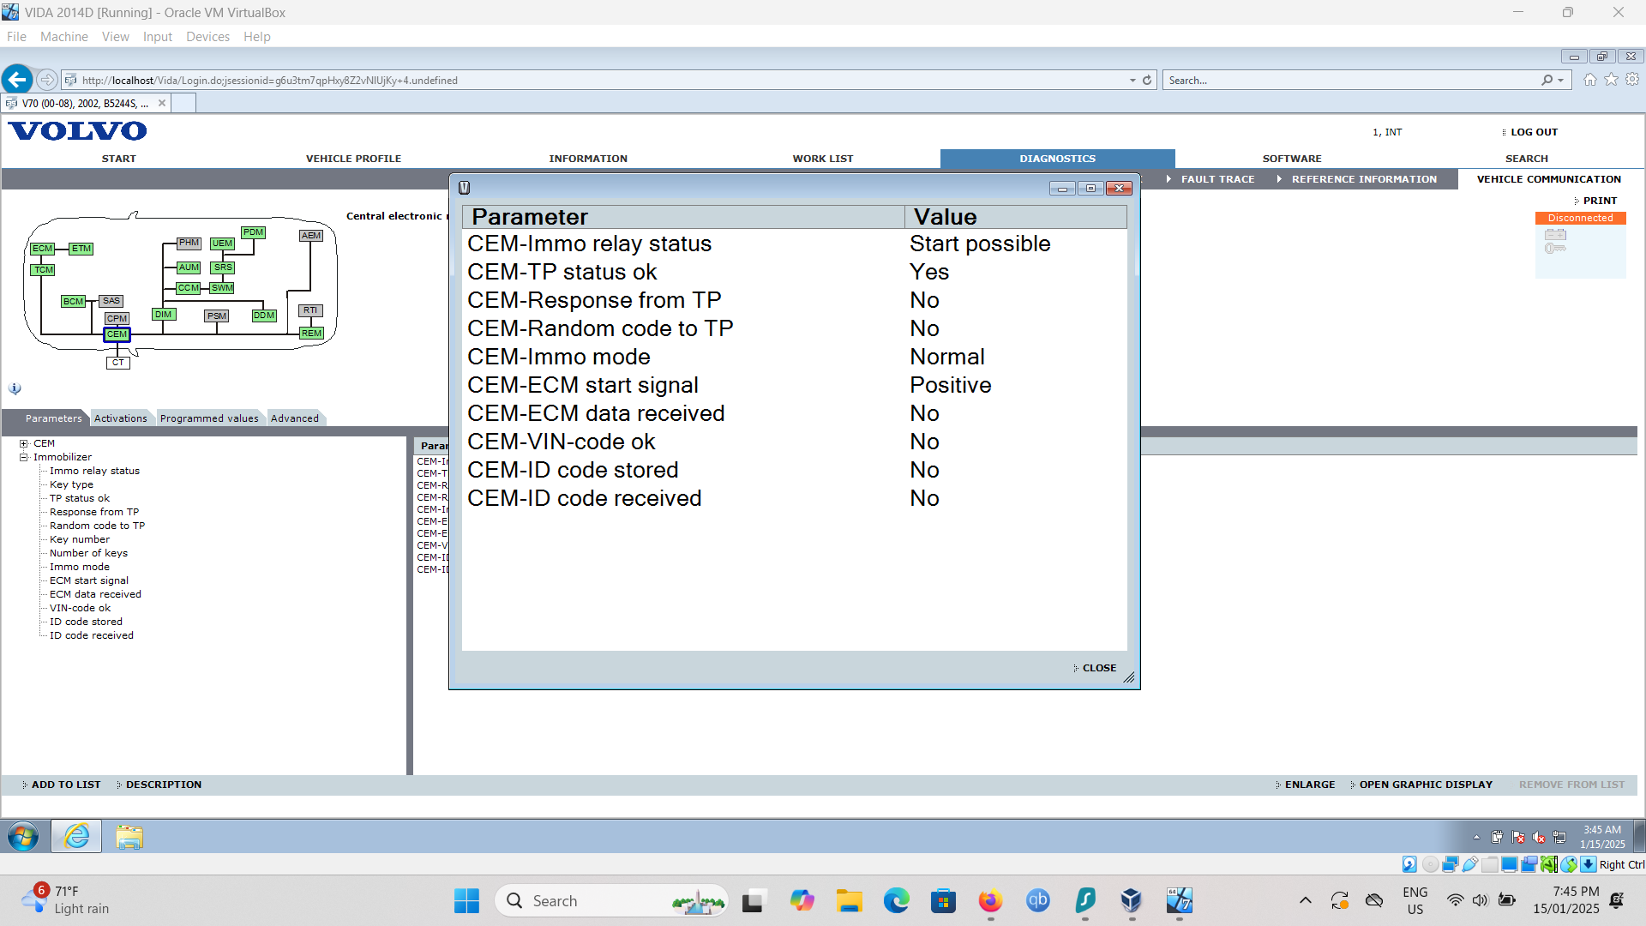Open browser favorites star icon
Screen dimensions: 1646x926
click(x=1611, y=80)
